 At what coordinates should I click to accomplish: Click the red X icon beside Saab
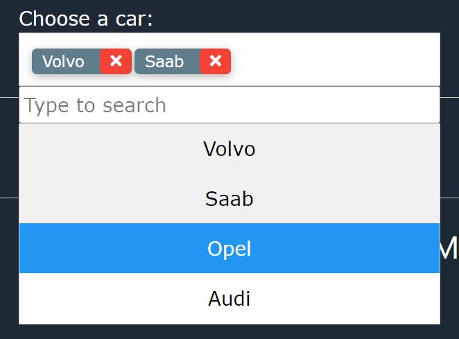tap(216, 61)
